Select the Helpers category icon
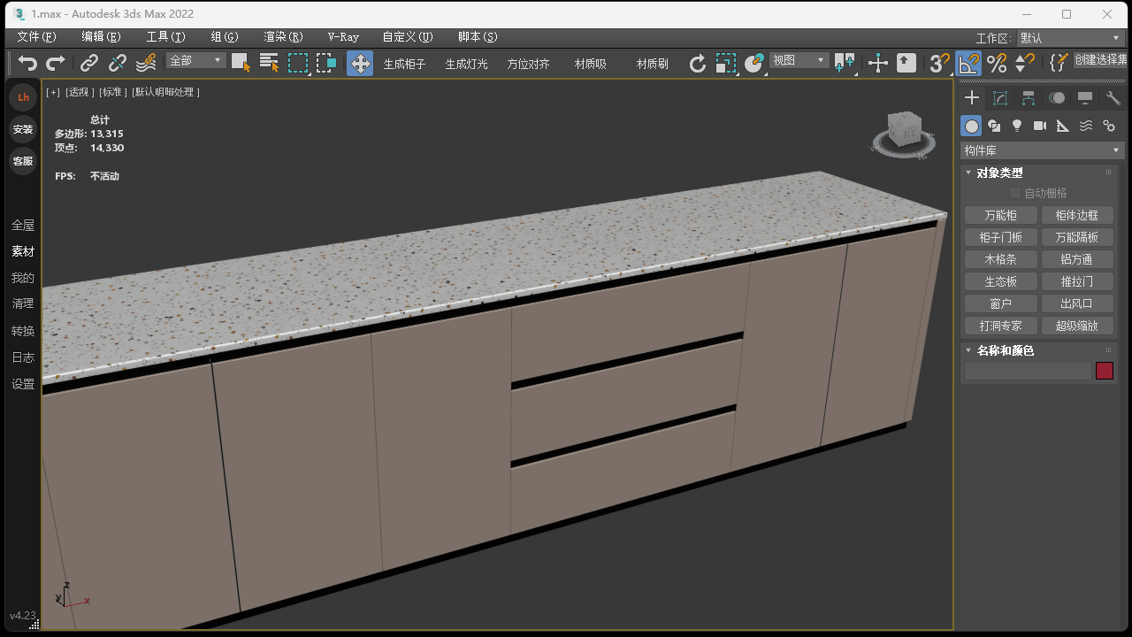Image resolution: width=1132 pixels, height=637 pixels. pos(1063,126)
